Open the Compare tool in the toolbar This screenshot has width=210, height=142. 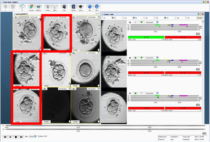tap(31, 7)
